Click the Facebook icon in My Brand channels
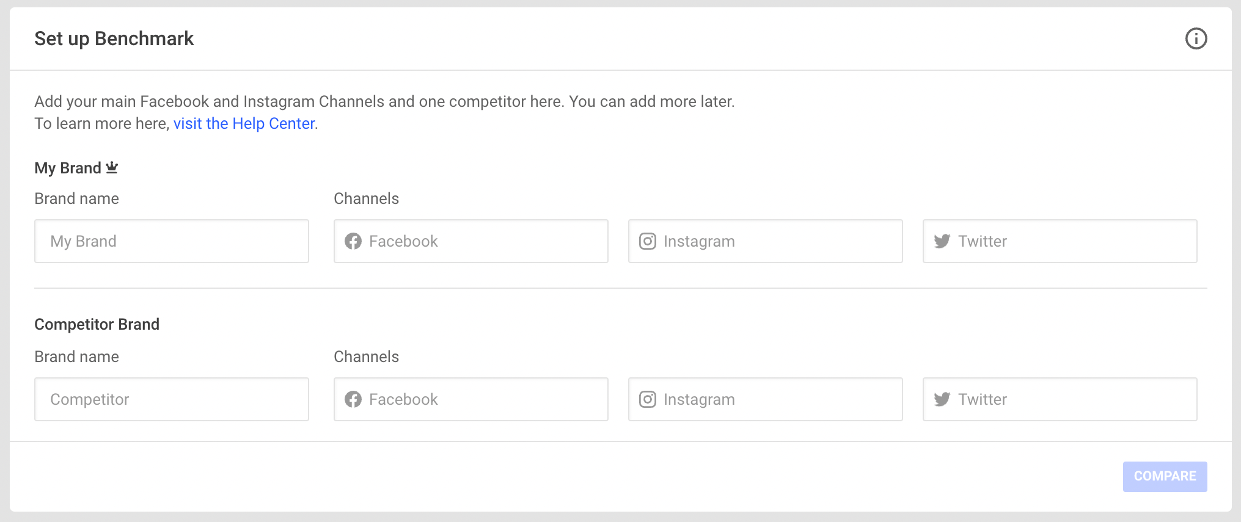This screenshot has width=1241, height=522. click(x=353, y=241)
